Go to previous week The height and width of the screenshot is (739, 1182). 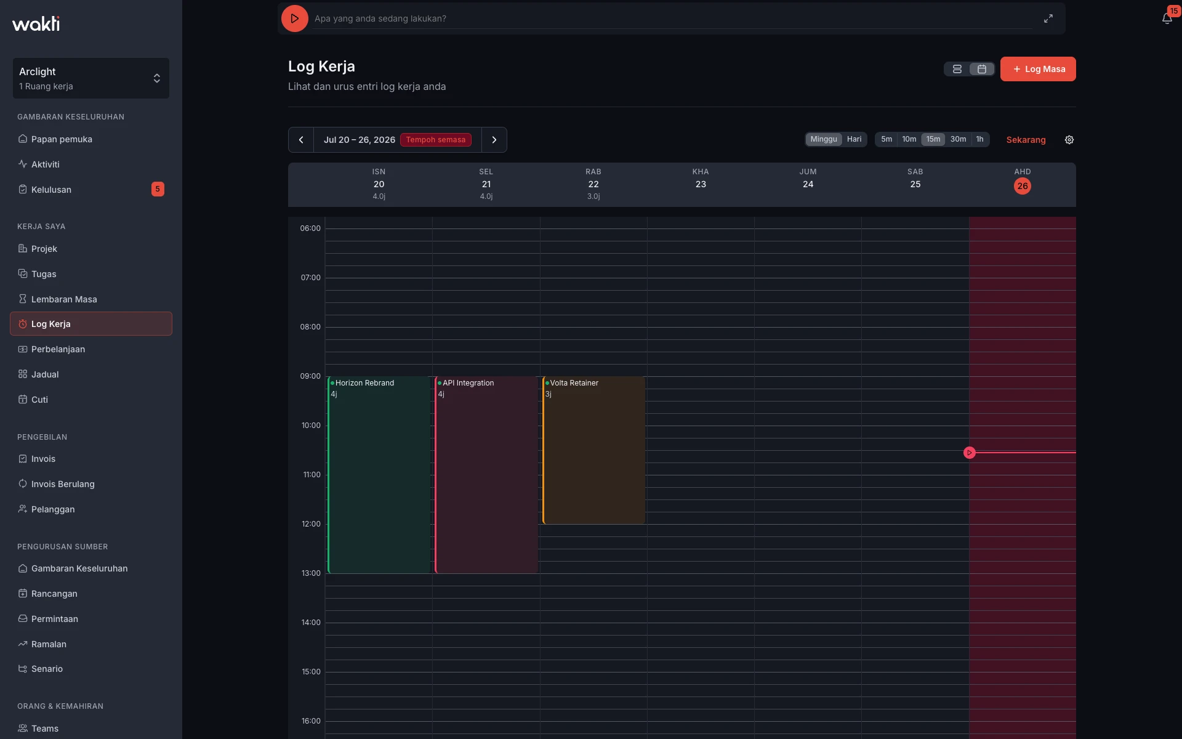[301, 140]
